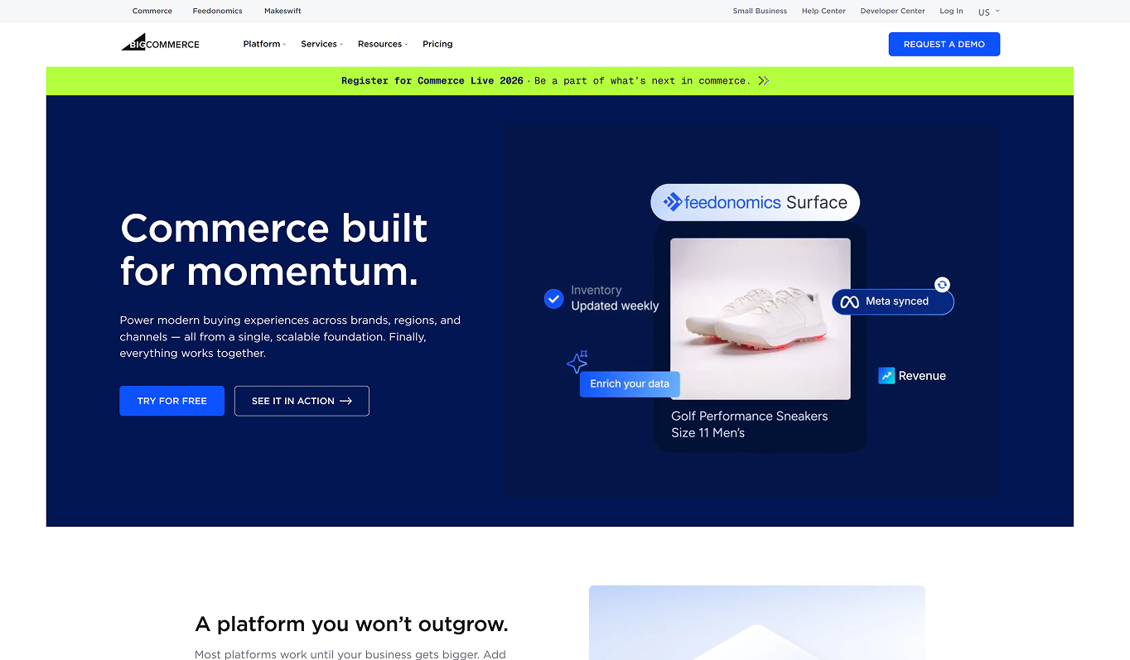Click the blue checkmark icon beside Inventory
The image size is (1130, 660).
coord(554,299)
